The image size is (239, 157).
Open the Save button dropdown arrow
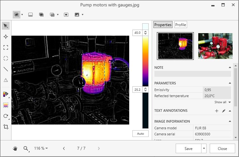pos(204,148)
